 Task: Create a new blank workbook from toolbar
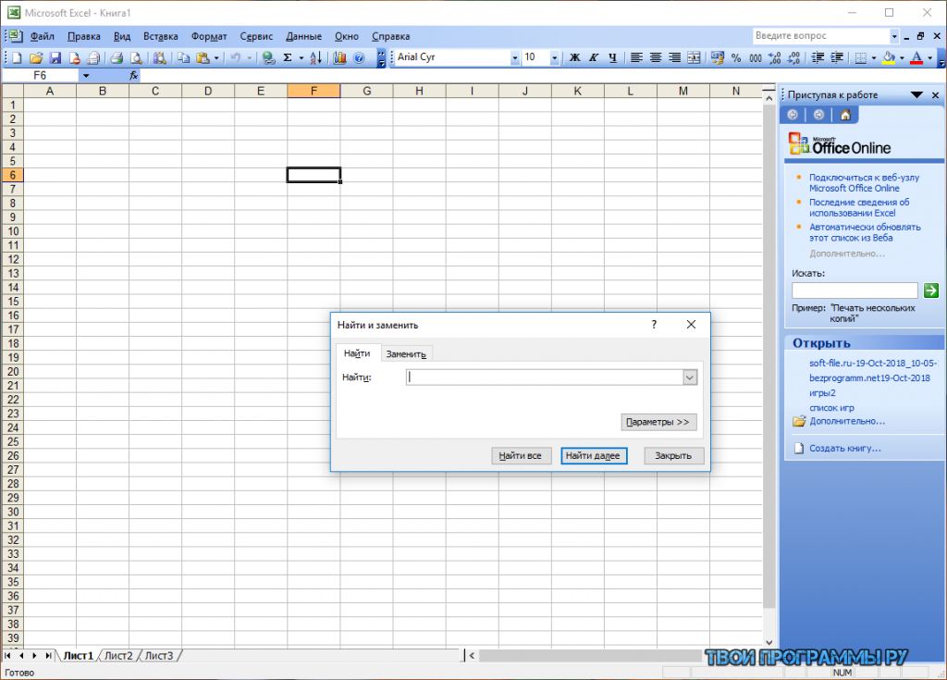tap(17, 58)
